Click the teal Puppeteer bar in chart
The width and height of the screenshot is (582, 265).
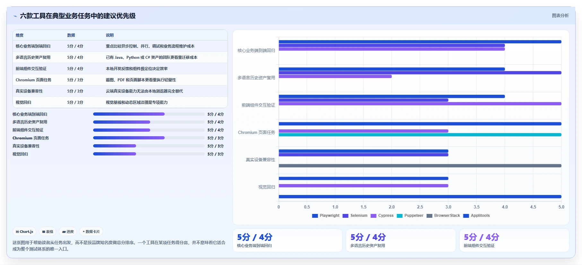coord(420,135)
